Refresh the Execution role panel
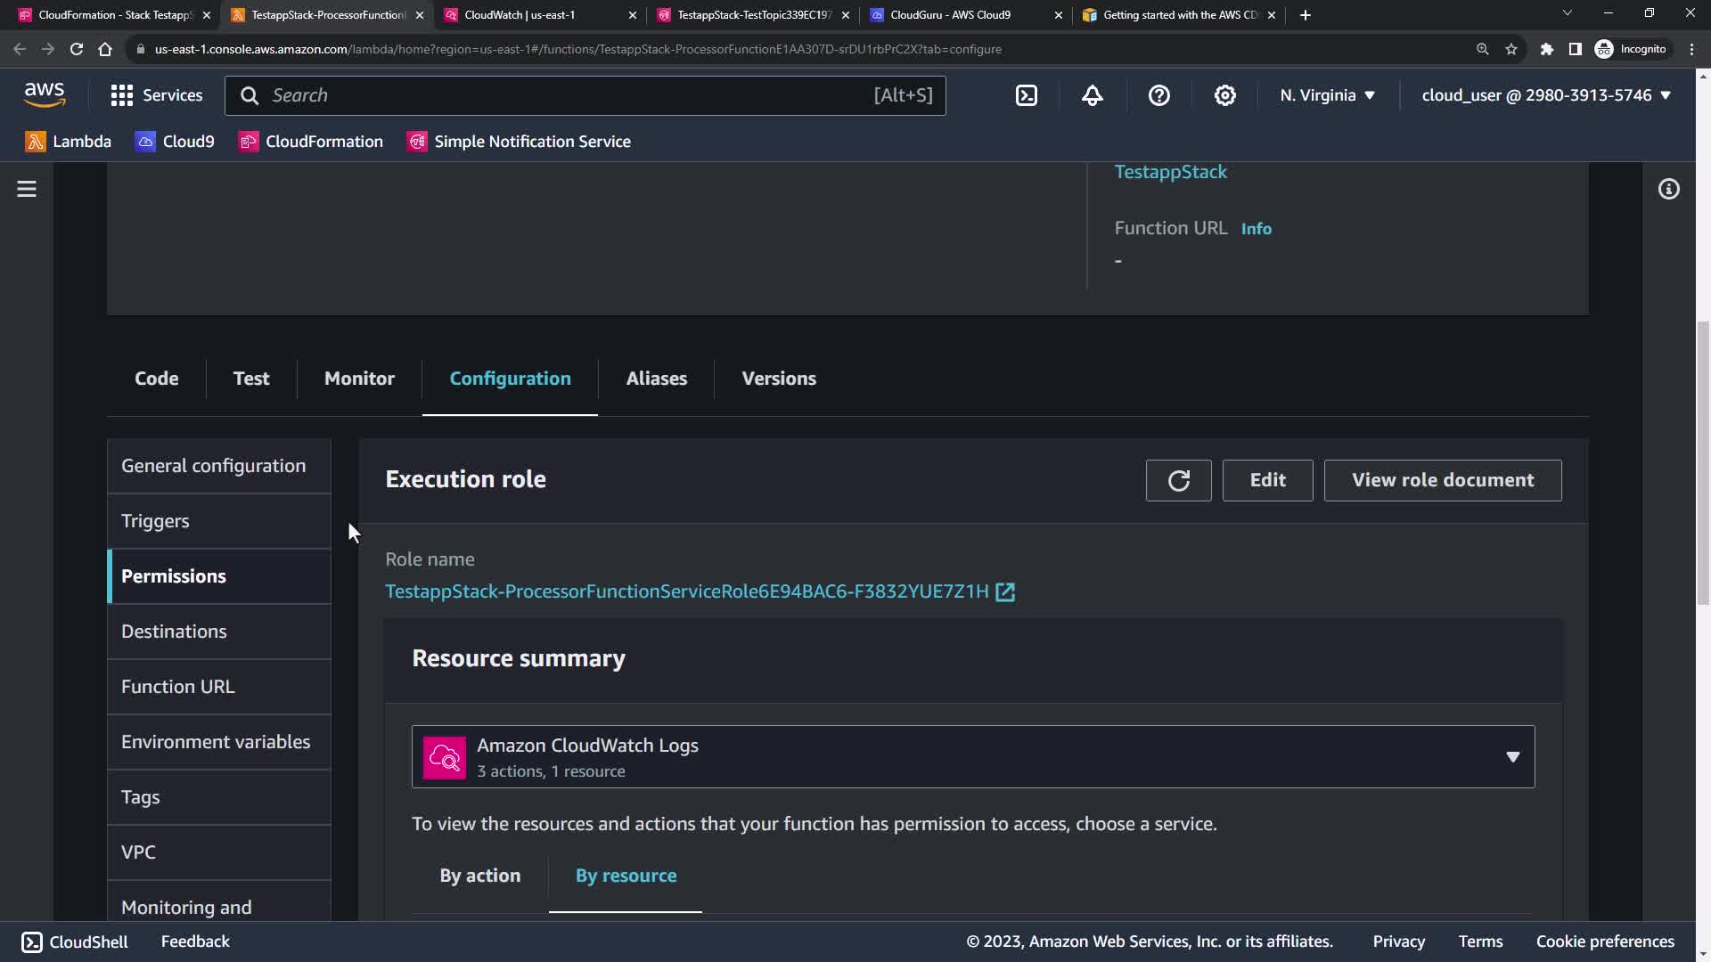Screen dimensions: 1711x962 [1178, 481]
